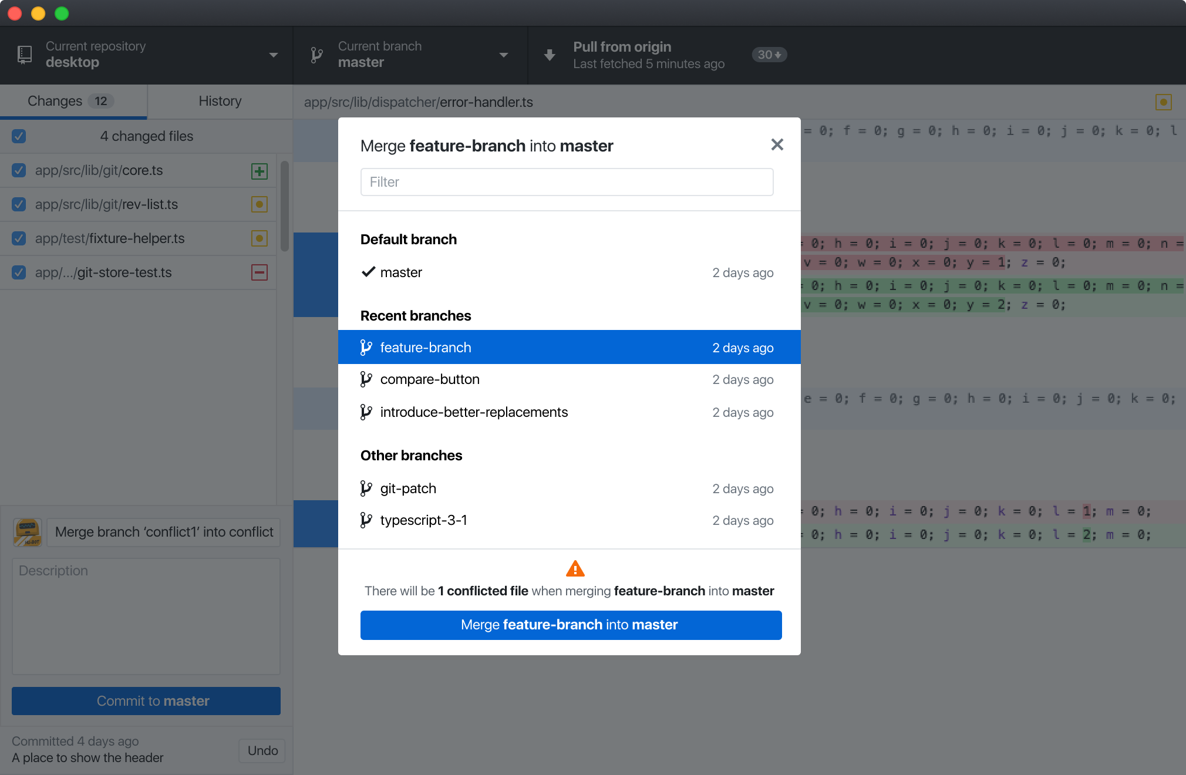This screenshot has height=775, width=1186.
Task: Click the Hubot avatar beside the commit summary
Action: coord(28,532)
